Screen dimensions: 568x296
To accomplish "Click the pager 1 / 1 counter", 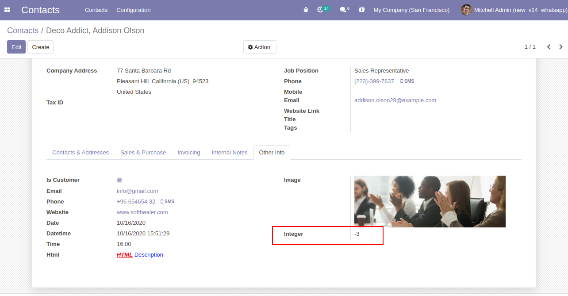I will [530, 47].
